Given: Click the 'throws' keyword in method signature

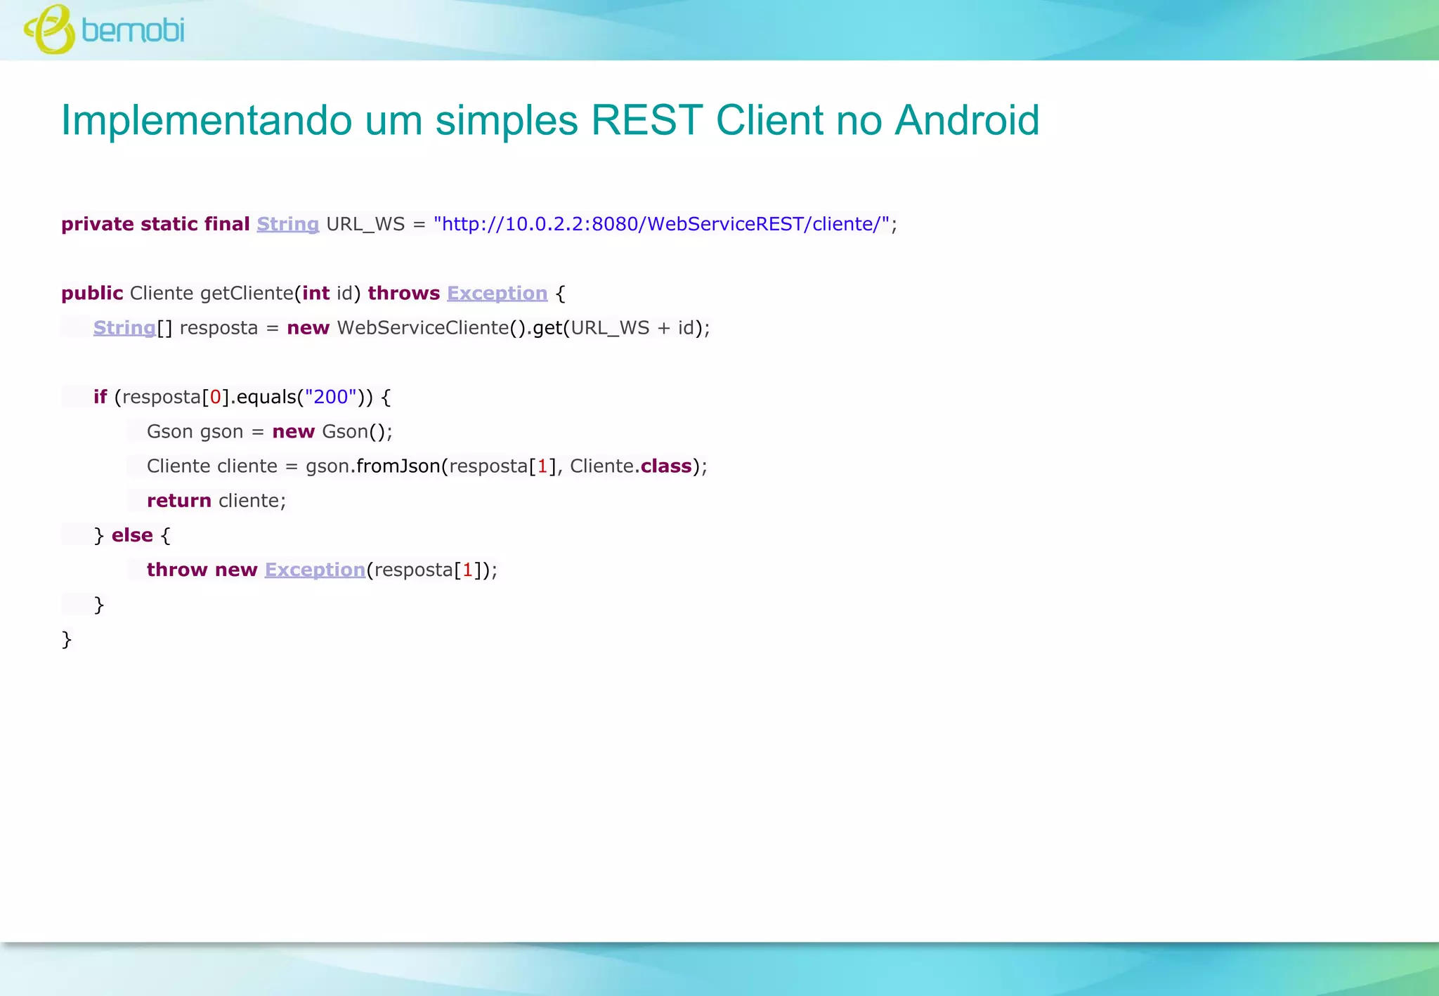Looking at the screenshot, I should (404, 293).
